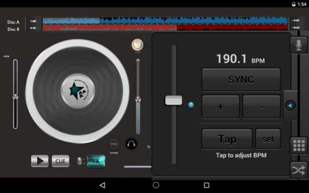Click the battery icon in the status bar
Screen dimensions: 309x193
tap(294, 4)
